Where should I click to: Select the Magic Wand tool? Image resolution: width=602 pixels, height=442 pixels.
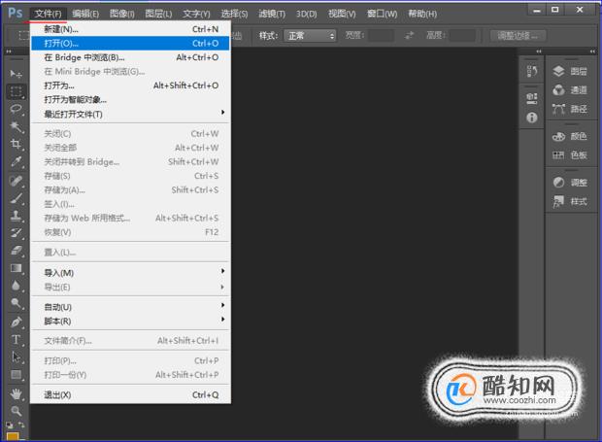point(16,126)
